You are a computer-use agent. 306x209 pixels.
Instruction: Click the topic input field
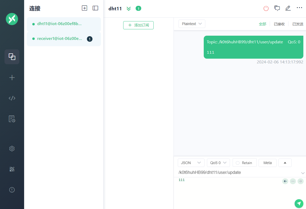click(x=238, y=173)
